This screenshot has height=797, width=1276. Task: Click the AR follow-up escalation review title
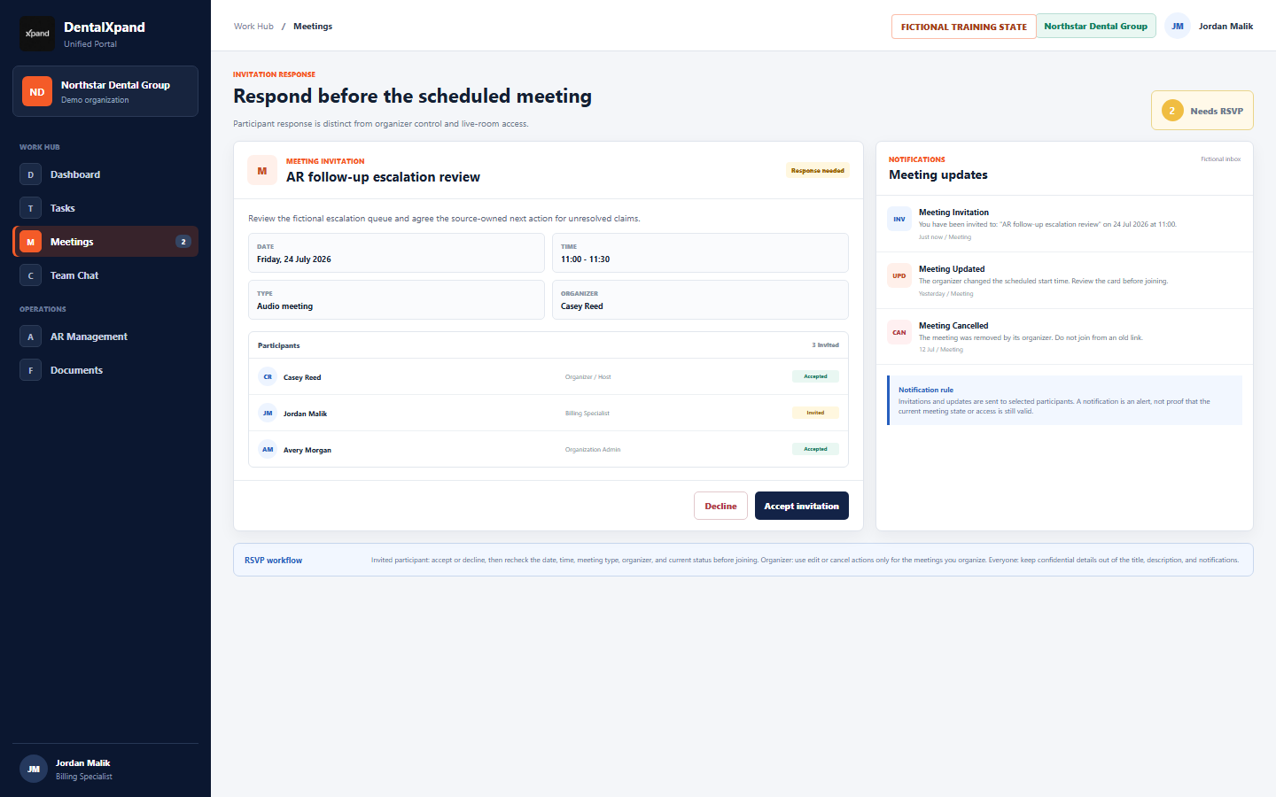click(x=383, y=177)
